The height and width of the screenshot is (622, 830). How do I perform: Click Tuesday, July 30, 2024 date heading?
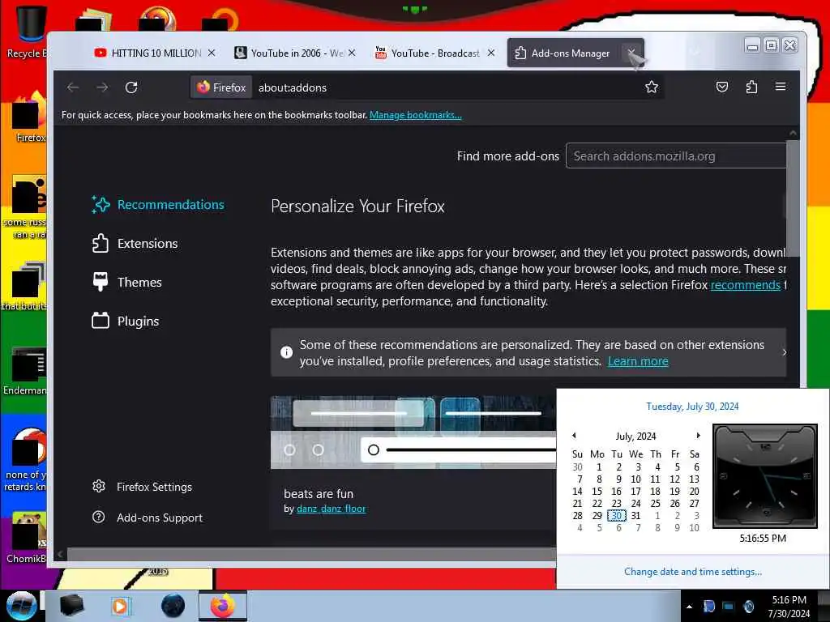tap(692, 407)
